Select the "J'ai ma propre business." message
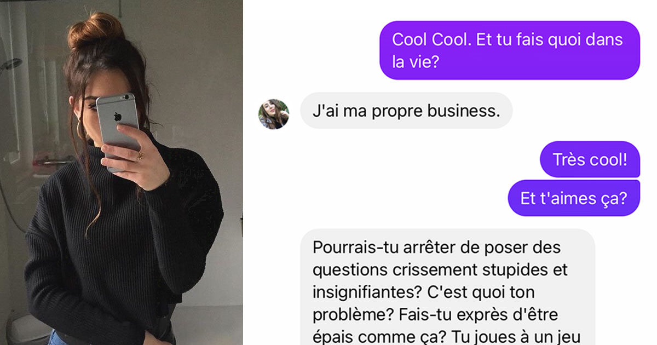Screen dimensions: 657x345 point(406,111)
